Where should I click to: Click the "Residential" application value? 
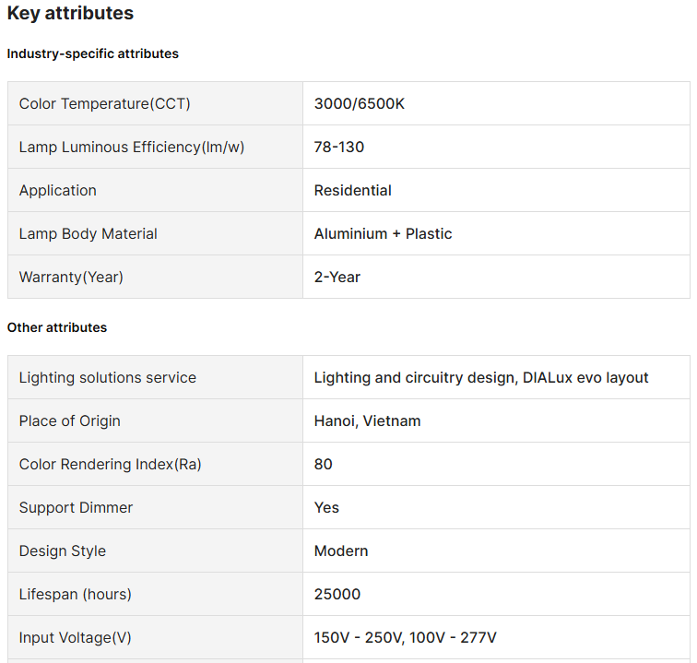click(353, 191)
